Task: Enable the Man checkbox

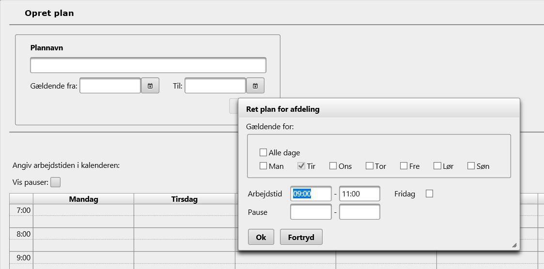Action: coord(264,165)
